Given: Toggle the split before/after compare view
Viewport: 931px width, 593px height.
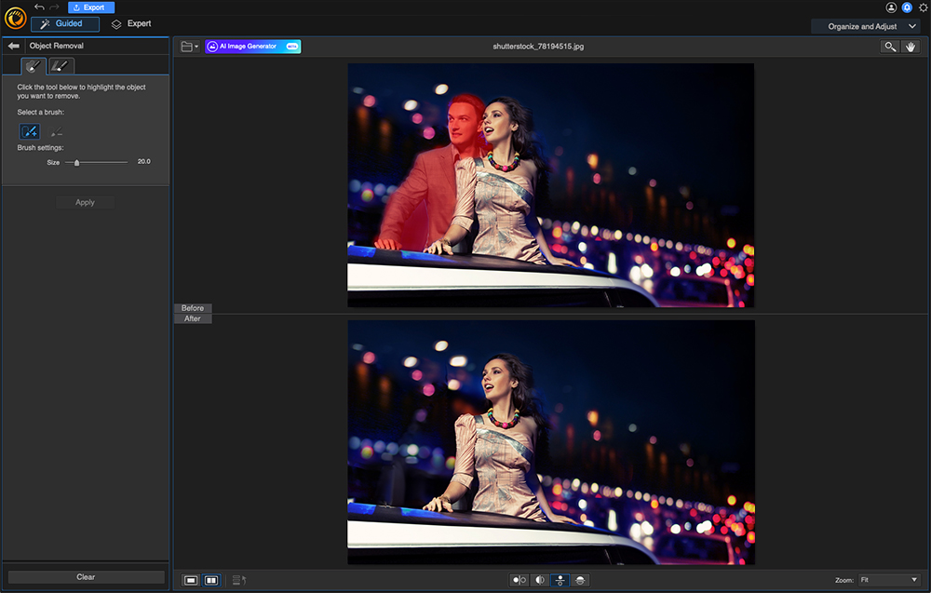Looking at the screenshot, I should tap(540, 580).
